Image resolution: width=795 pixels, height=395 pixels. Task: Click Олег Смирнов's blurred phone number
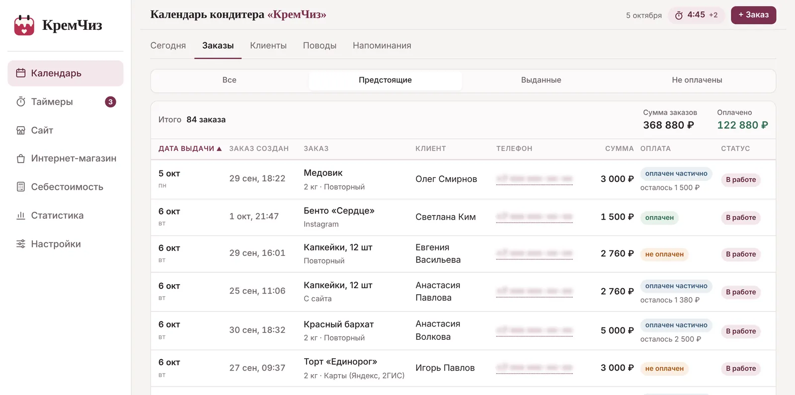534,179
